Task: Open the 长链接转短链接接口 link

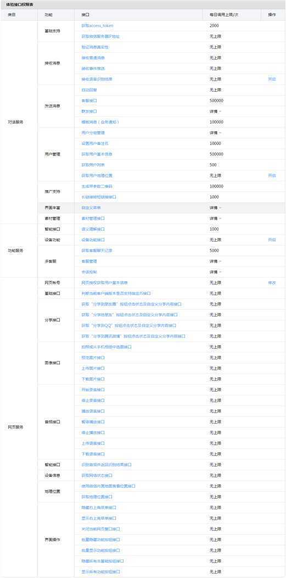Action: (99, 197)
